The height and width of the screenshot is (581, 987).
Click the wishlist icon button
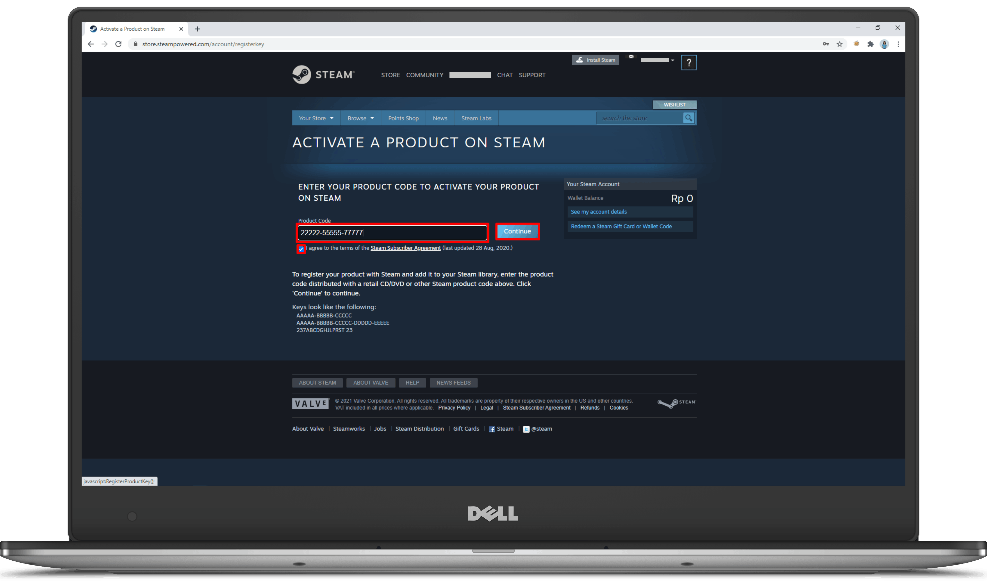674,105
